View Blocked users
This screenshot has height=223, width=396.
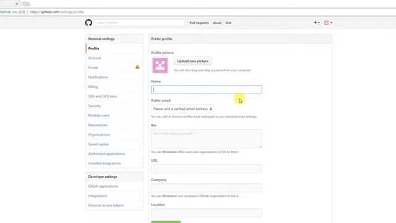point(114,116)
